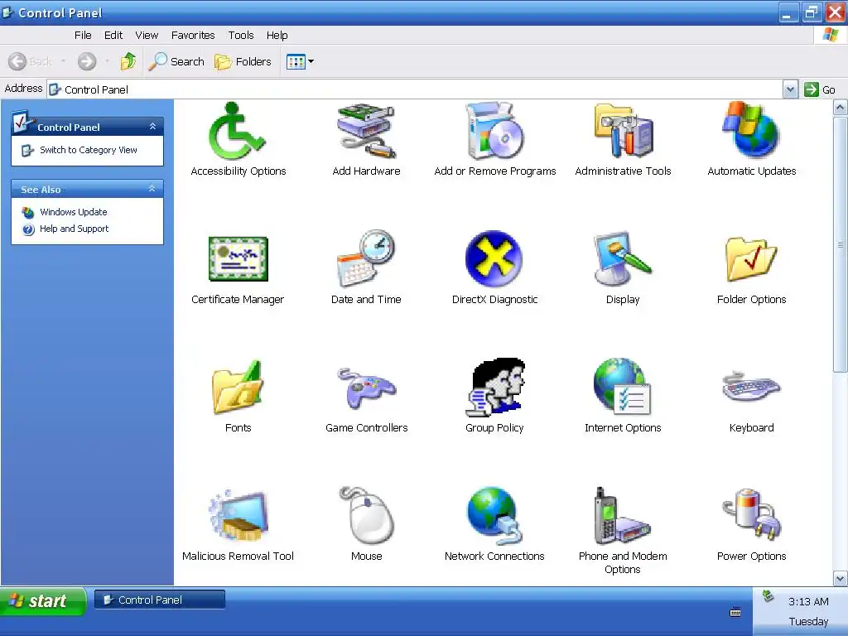Click the Go button

pyautogui.click(x=820, y=89)
